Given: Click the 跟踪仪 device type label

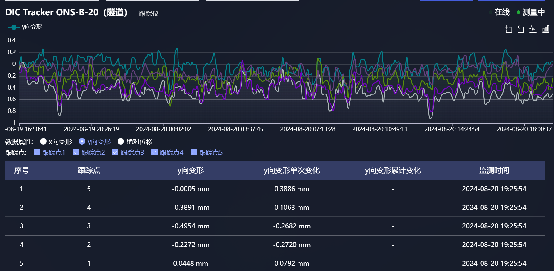Looking at the screenshot, I should pyautogui.click(x=149, y=14).
